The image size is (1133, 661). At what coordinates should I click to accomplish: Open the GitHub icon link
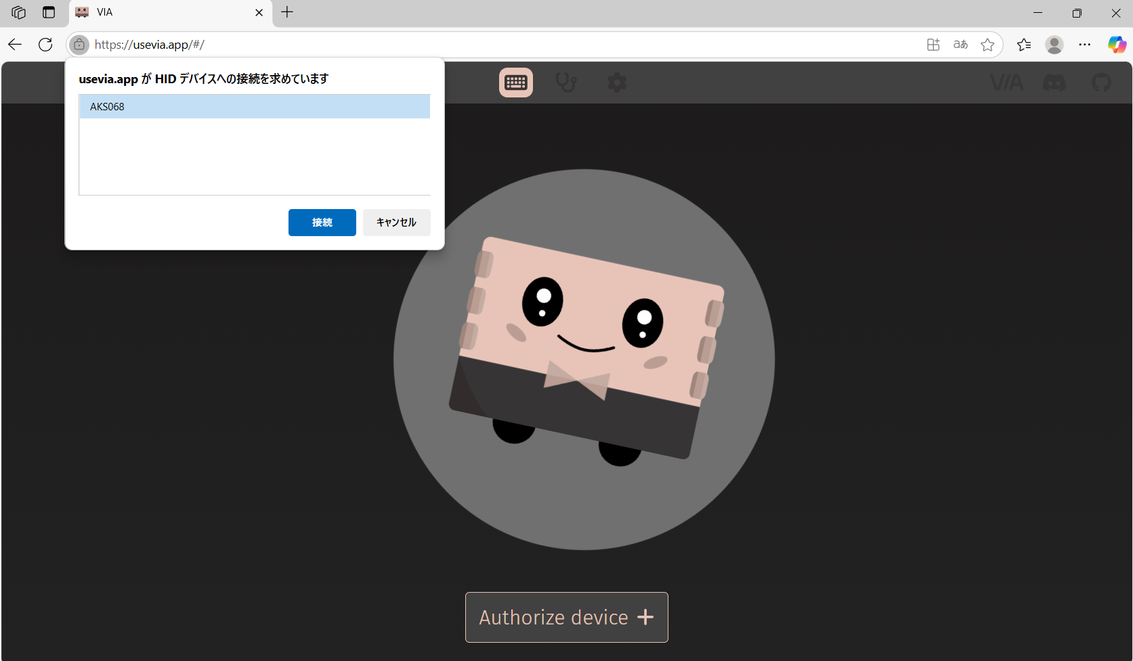pos(1101,83)
